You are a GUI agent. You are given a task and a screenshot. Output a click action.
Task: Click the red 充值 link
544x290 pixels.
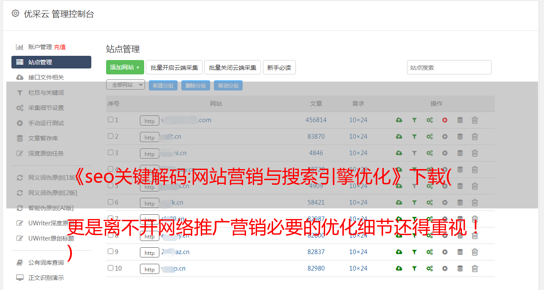(x=60, y=47)
